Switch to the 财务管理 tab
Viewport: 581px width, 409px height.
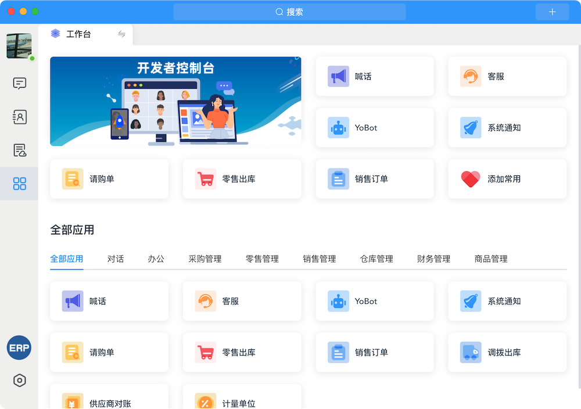tap(433, 259)
